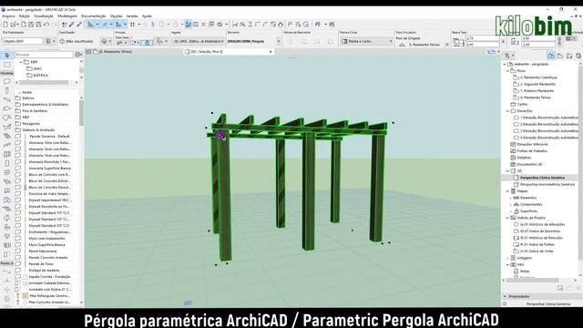Open the Visualização menu

tap(44, 16)
